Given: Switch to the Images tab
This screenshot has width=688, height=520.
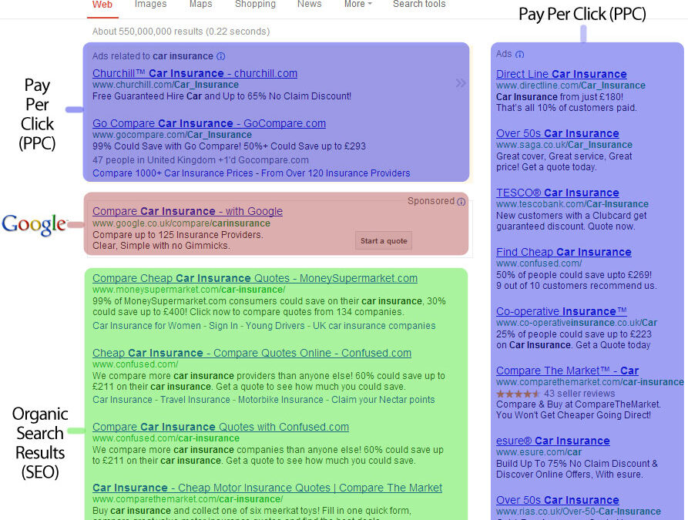Looking at the screenshot, I should tap(150, 4).
